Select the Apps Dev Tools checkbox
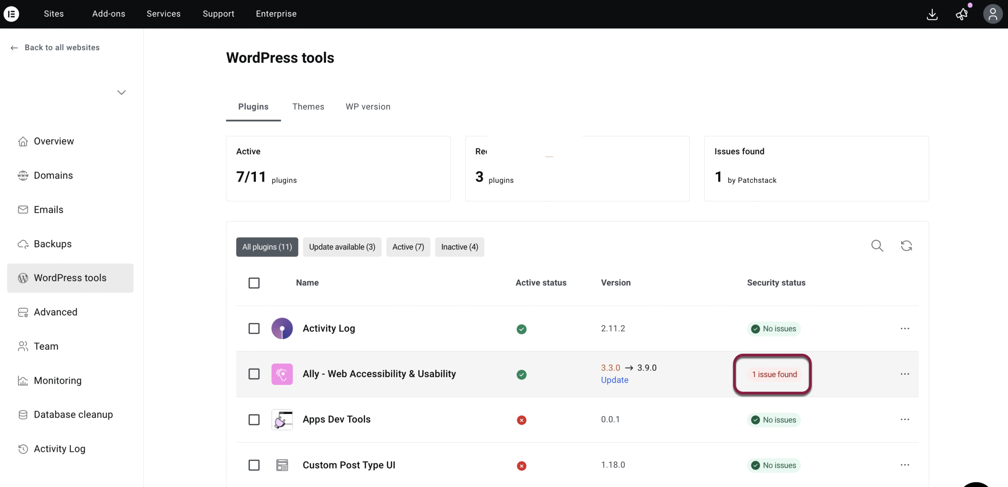The image size is (1008, 487). point(254,420)
